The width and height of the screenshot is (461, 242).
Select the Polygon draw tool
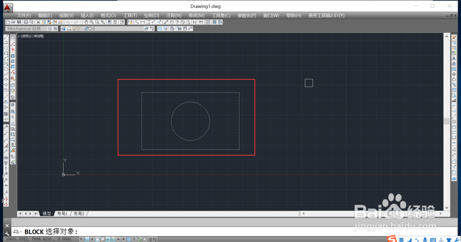point(6,47)
